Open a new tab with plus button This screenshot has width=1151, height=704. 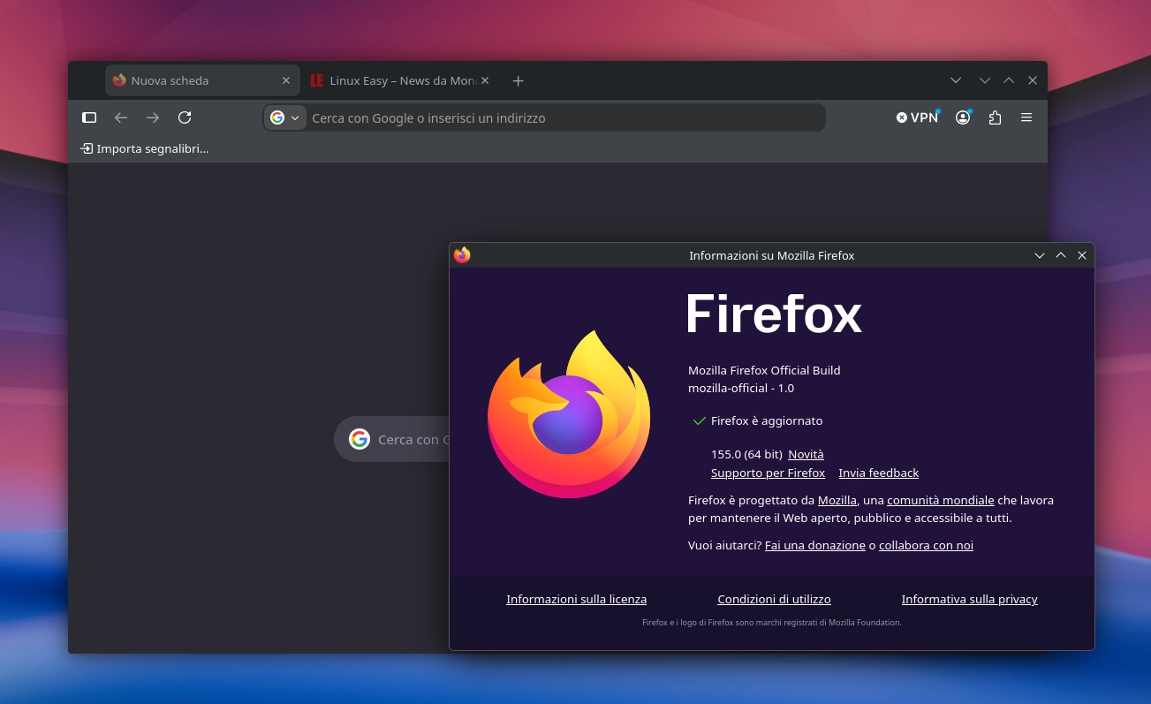click(x=519, y=80)
